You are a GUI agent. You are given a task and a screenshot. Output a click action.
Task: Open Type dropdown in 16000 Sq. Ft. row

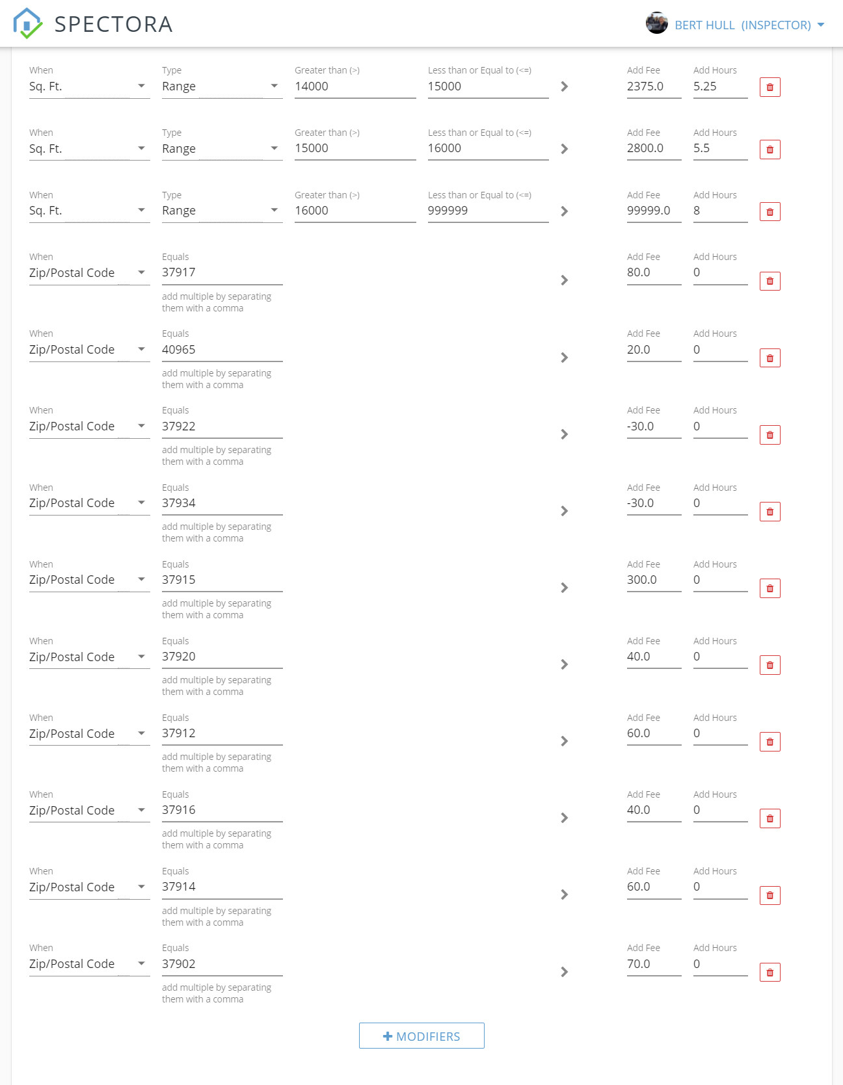pos(222,211)
